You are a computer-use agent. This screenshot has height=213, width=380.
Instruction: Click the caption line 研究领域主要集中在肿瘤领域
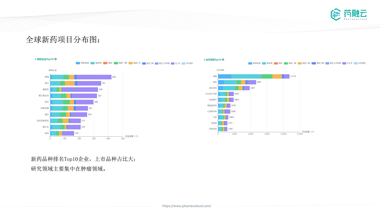(68, 169)
